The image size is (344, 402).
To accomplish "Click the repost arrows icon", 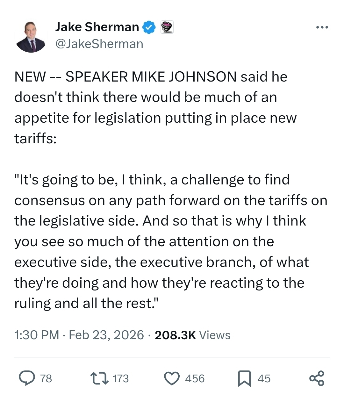I will [x=99, y=378].
